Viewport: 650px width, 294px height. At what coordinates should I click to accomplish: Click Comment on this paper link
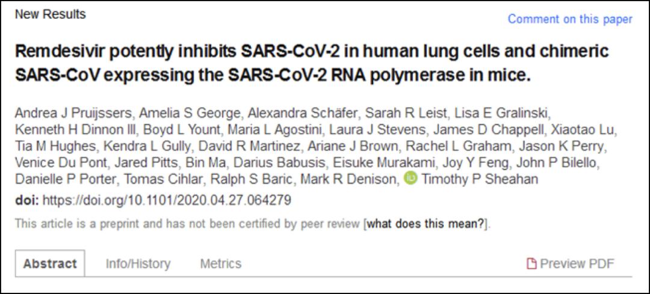click(x=570, y=19)
